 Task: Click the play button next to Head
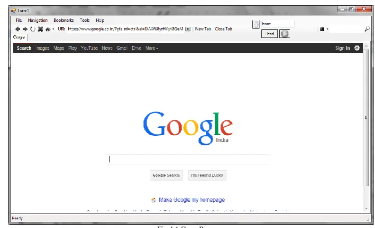tap(284, 34)
